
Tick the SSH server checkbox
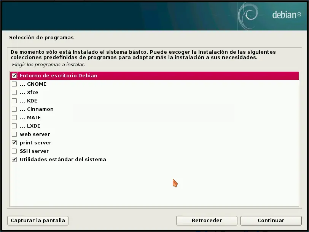(x=14, y=151)
